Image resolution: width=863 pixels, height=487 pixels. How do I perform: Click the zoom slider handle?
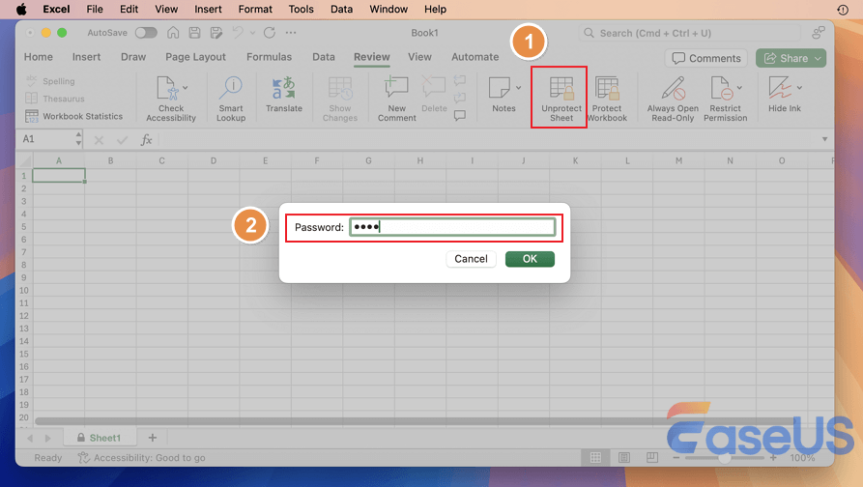(725, 458)
